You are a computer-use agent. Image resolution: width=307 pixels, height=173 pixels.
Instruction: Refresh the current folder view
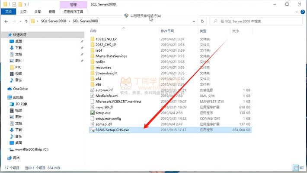pos(202,21)
